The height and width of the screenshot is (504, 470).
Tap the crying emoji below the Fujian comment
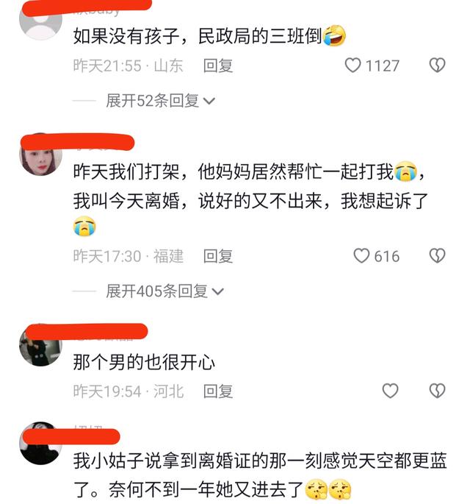[84, 227]
